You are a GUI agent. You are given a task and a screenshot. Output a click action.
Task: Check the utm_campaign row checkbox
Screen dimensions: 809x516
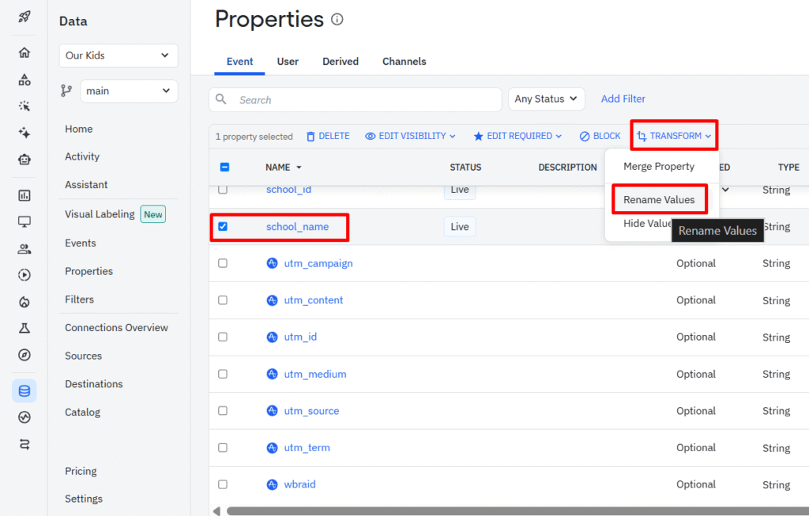coord(223,263)
